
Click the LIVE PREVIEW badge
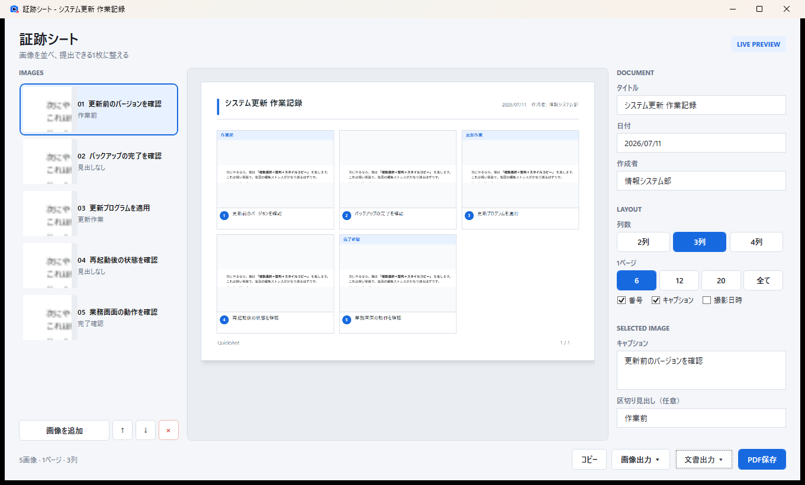[x=758, y=44]
